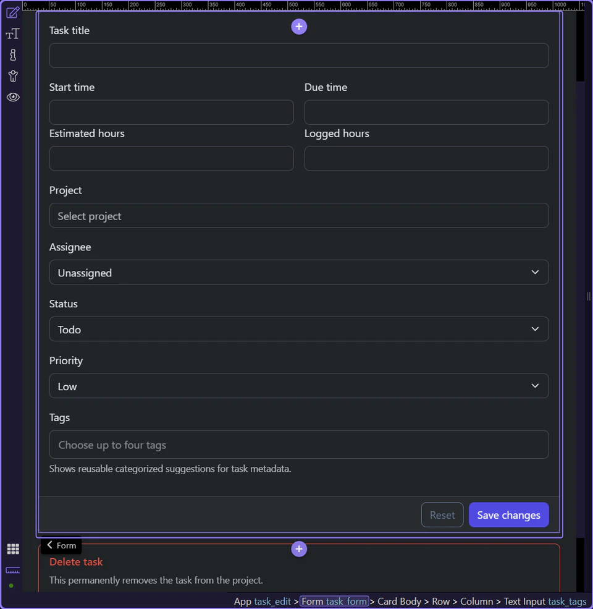
Task: Click inside the Task title input field
Action: [x=299, y=55]
